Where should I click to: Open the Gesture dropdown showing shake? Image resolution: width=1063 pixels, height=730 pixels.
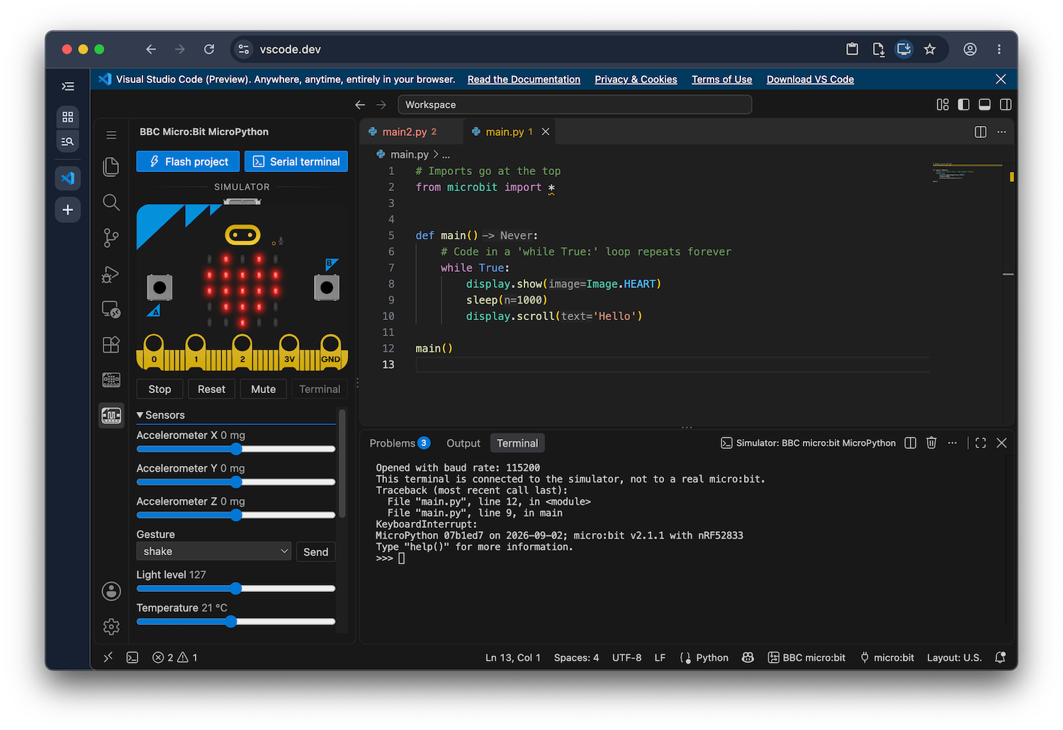[x=213, y=552]
